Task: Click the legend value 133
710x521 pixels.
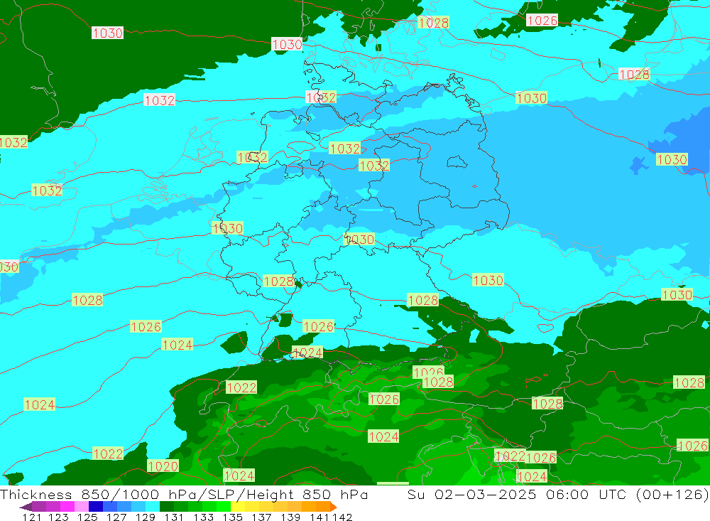Action: [203, 517]
